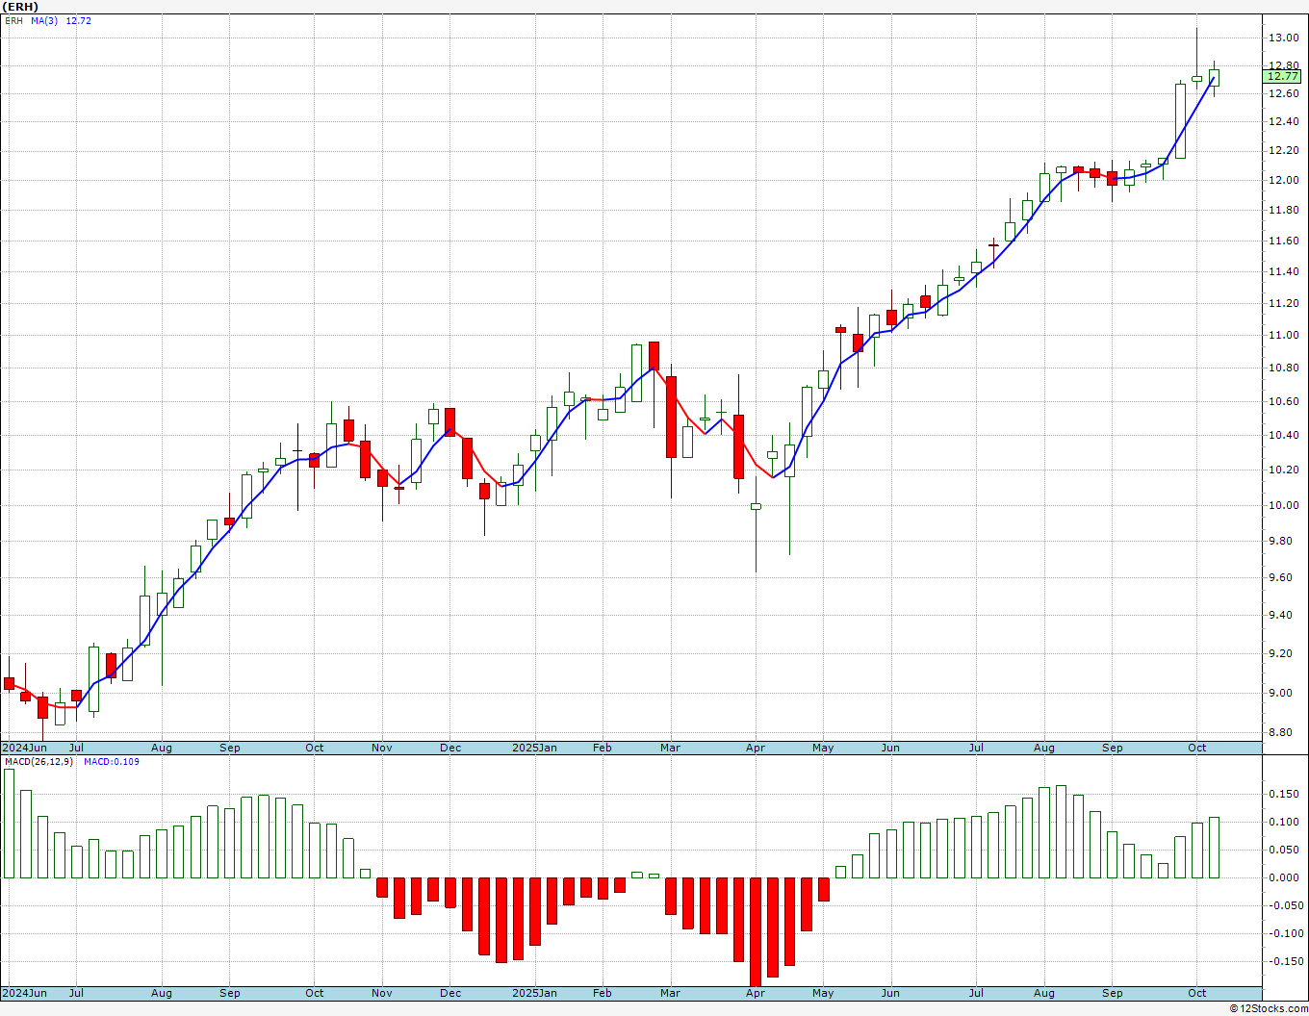Click the 0.050 MACD axis label

(1283, 850)
